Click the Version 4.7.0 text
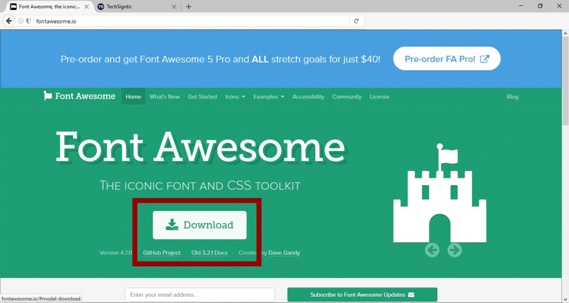 pos(116,253)
